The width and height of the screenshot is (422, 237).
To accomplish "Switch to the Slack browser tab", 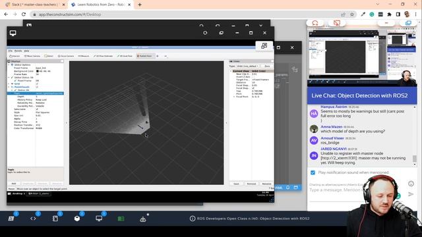I will (x=35, y=5).
